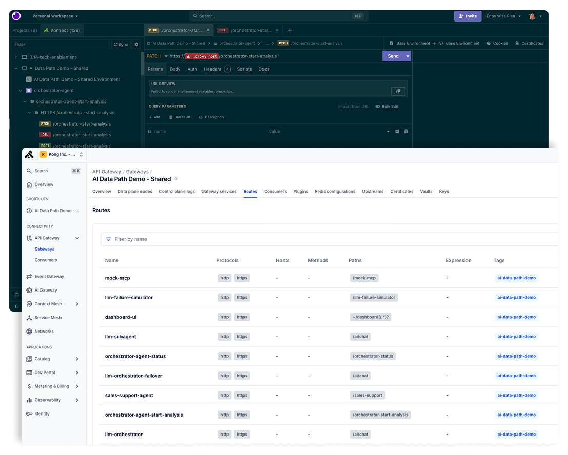Open the Scripts tab in Insomnia
Screen dimensions: 568x455
[x=244, y=69]
